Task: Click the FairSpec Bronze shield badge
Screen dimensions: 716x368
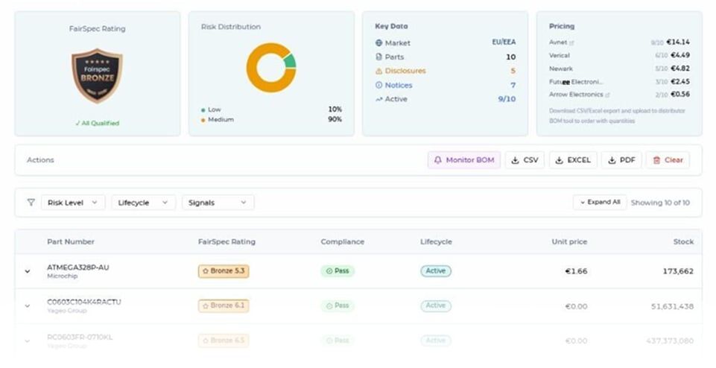Action: click(x=97, y=75)
